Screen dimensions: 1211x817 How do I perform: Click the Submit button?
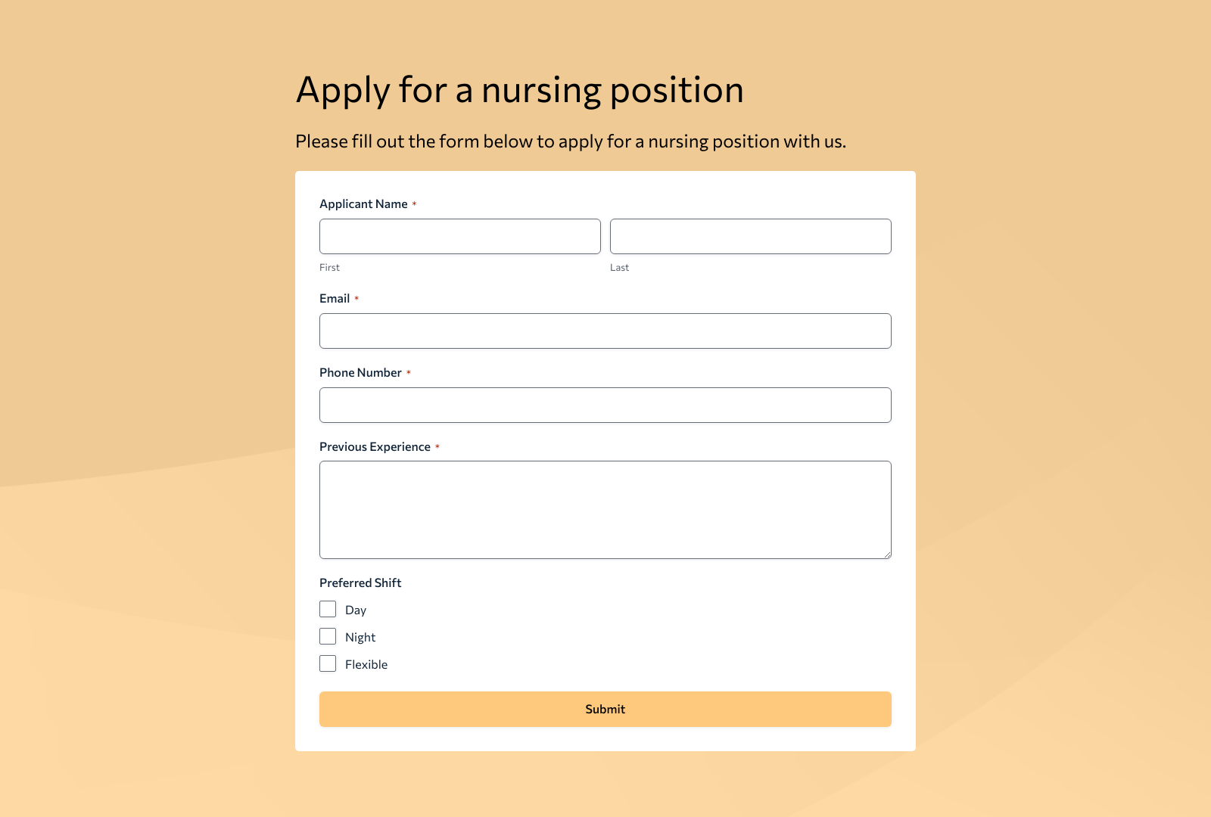click(x=605, y=709)
